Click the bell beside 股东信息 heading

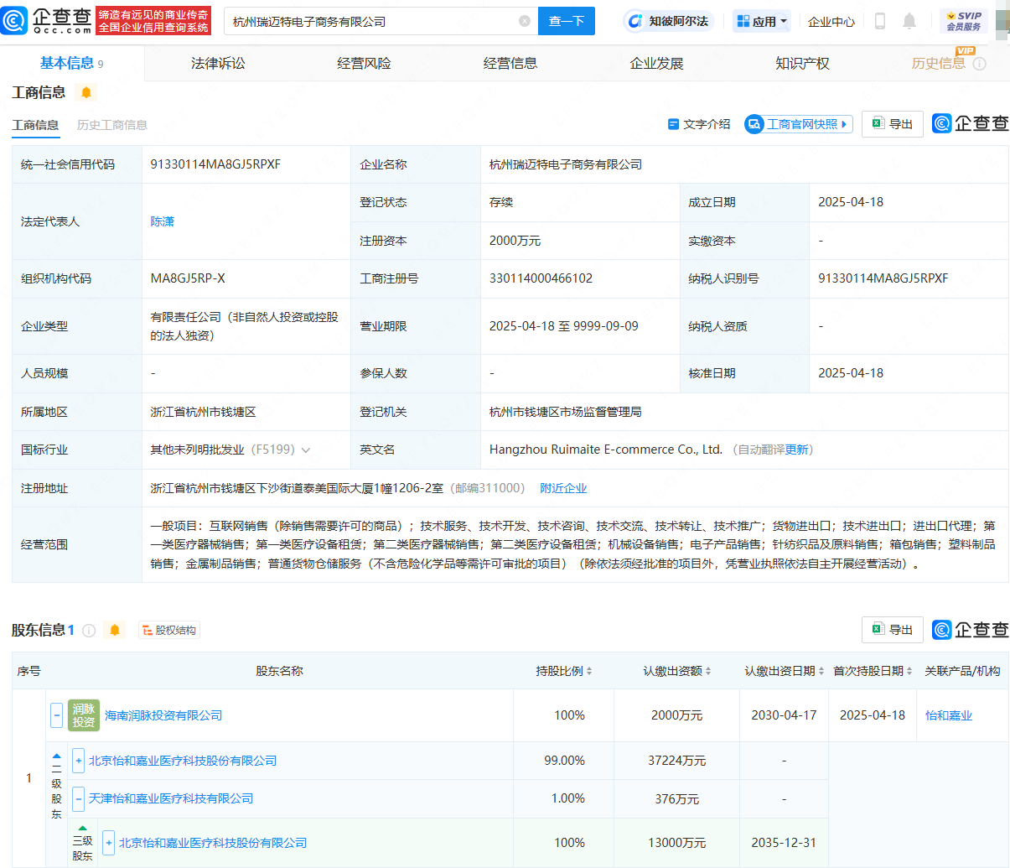tap(115, 630)
